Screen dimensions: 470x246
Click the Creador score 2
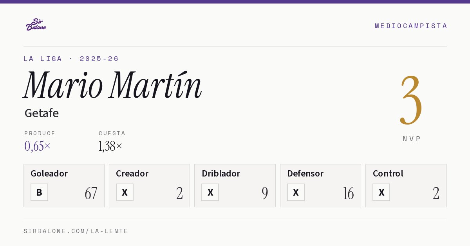[179, 193]
